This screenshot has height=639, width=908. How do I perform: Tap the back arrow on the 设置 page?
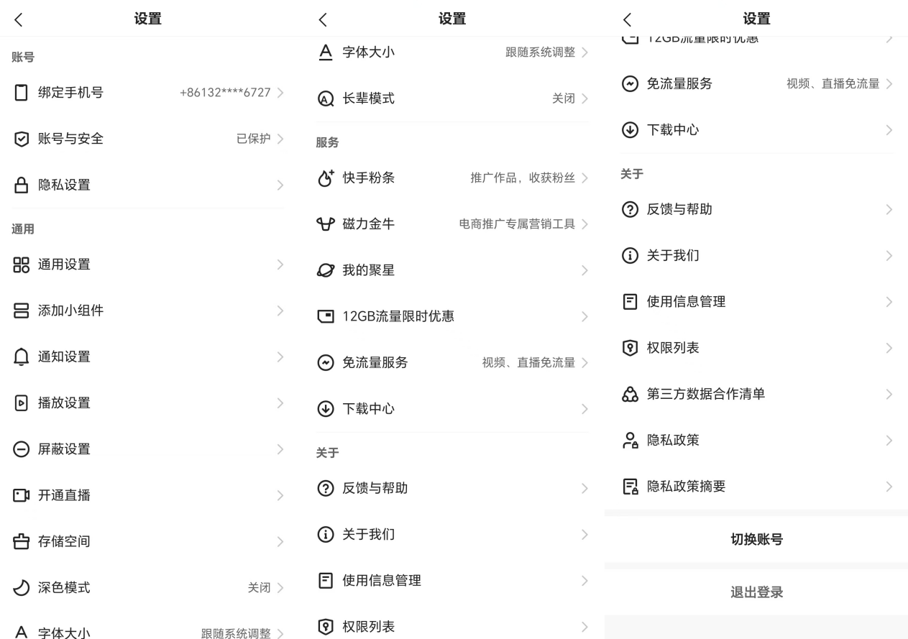tap(19, 19)
